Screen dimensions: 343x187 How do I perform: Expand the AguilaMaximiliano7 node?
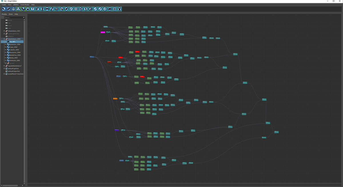click(4, 66)
